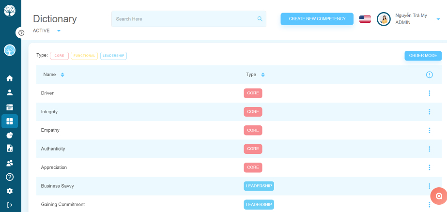447x212 pixels.
Task: Click the user avatar photo
Action: click(x=384, y=19)
